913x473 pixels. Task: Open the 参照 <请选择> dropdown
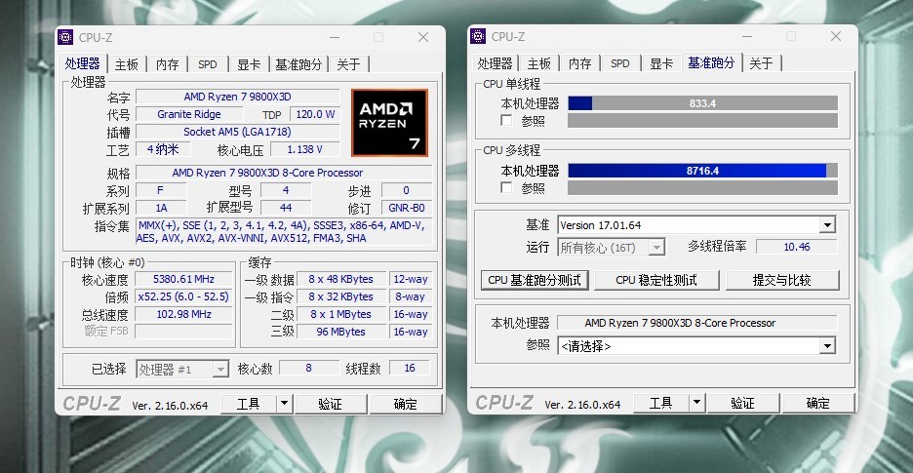coord(827,346)
